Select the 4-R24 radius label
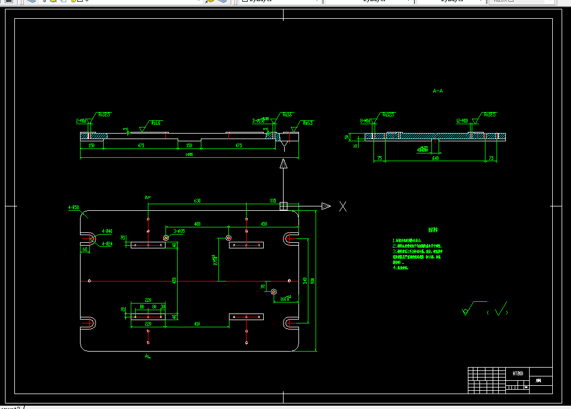571x409 pixels. click(107, 243)
